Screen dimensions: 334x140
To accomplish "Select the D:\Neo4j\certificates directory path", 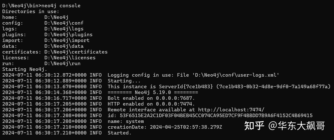I will pyautogui.click(x=76, y=52).
